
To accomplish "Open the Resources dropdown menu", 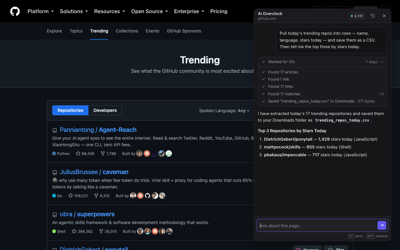I will point(109,11).
